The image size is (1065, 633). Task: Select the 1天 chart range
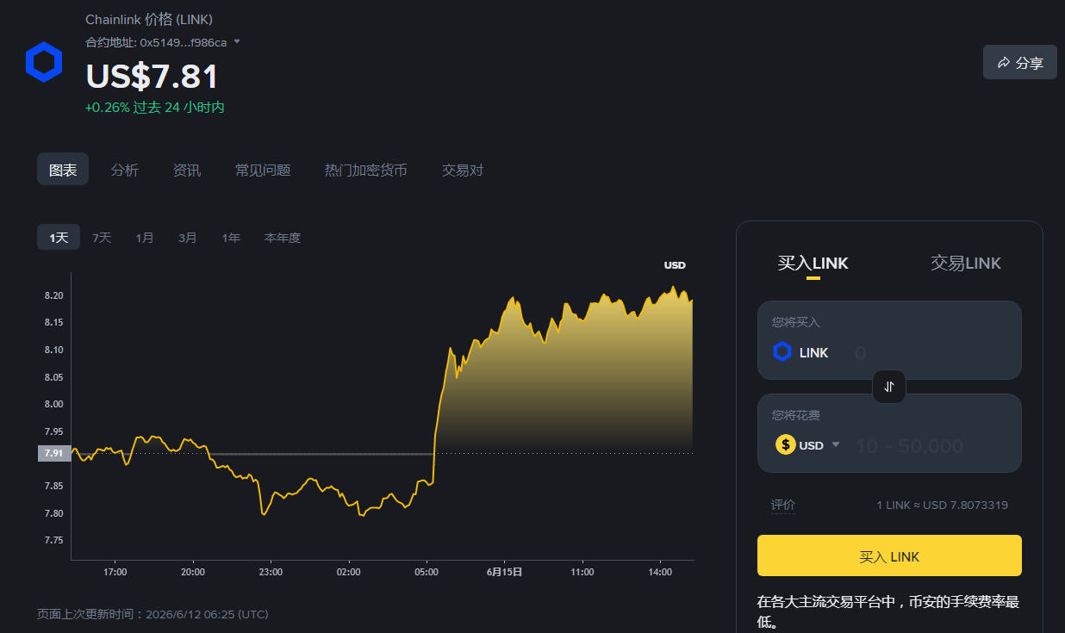click(59, 237)
